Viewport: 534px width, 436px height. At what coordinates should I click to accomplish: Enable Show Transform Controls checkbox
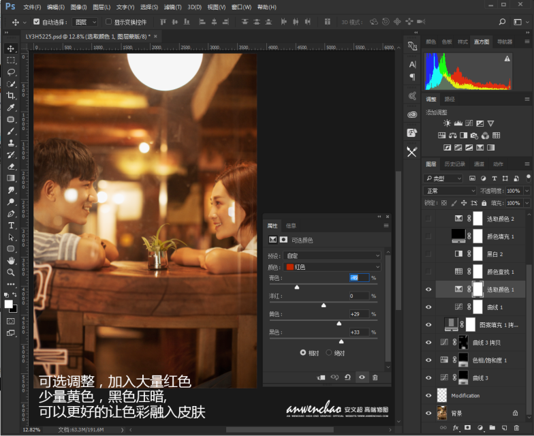tap(108, 22)
